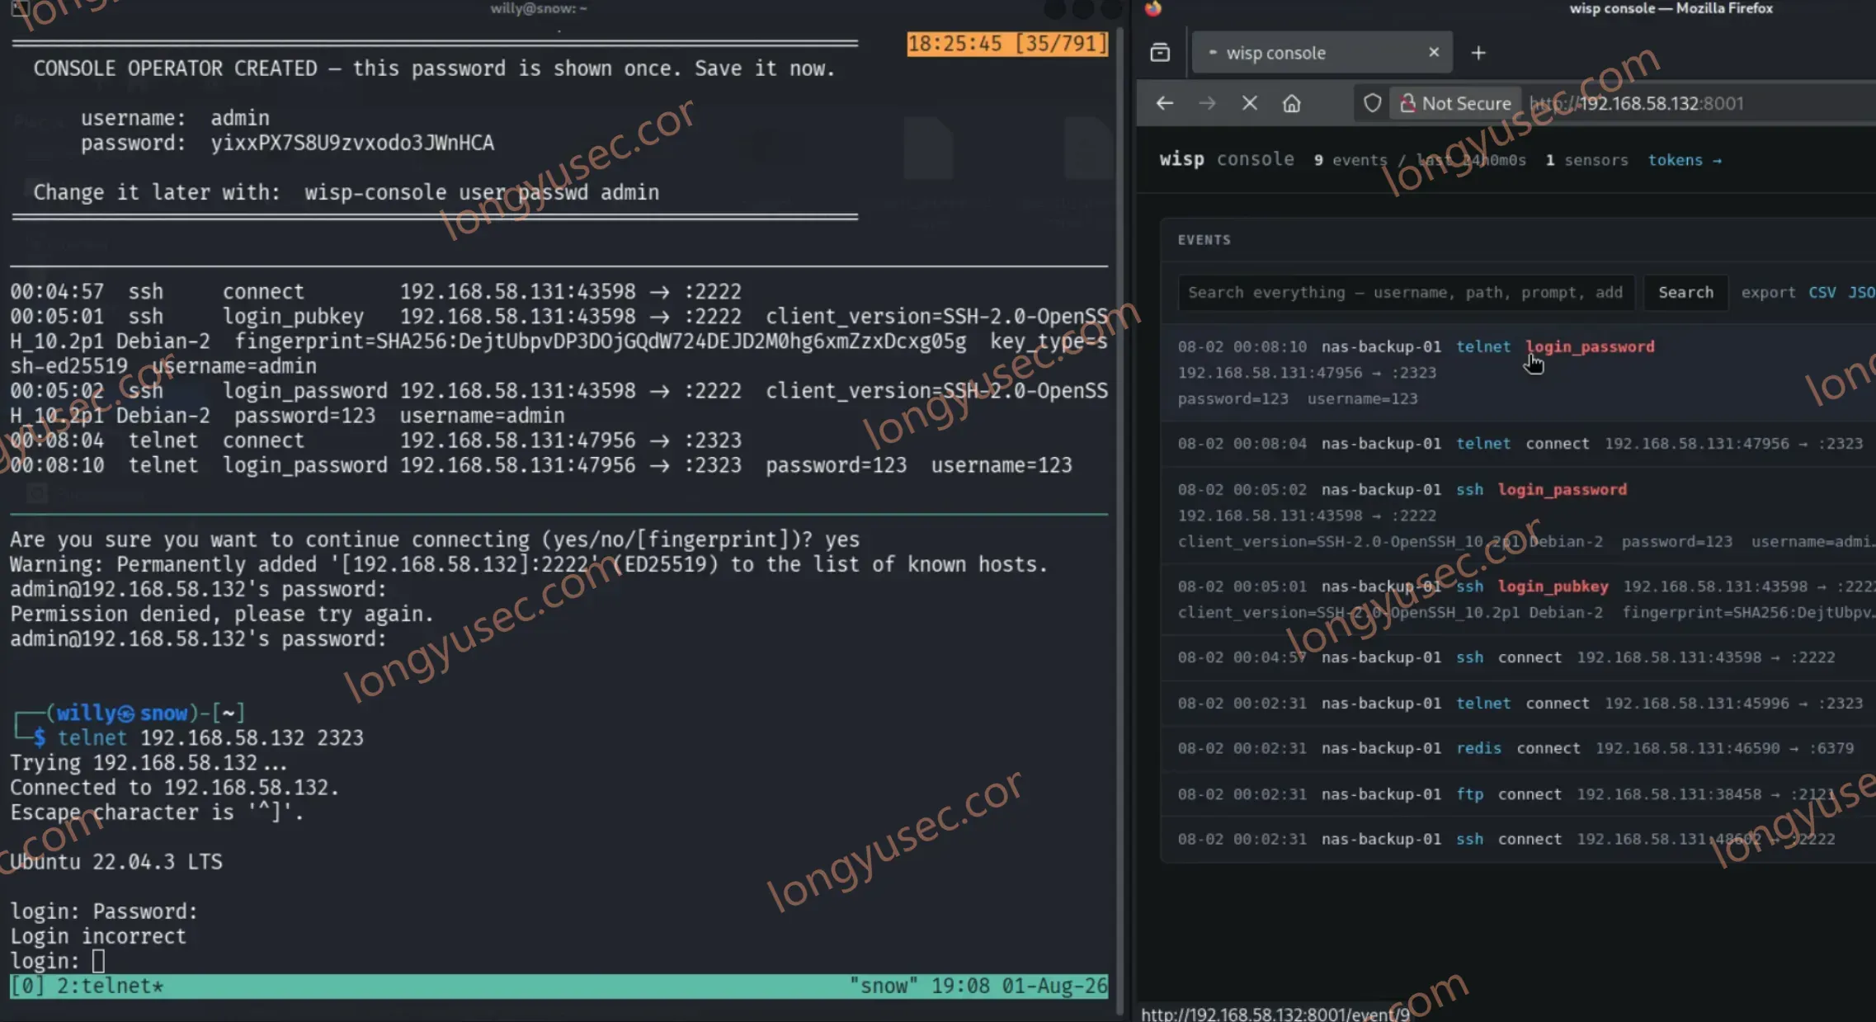Click the Not Secure padlock indicator
The width and height of the screenshot is (1876, 1022).
point(1456,103)
